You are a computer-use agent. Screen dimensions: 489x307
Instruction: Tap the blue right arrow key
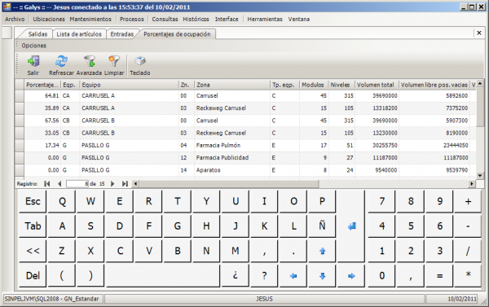click(350, 275)
